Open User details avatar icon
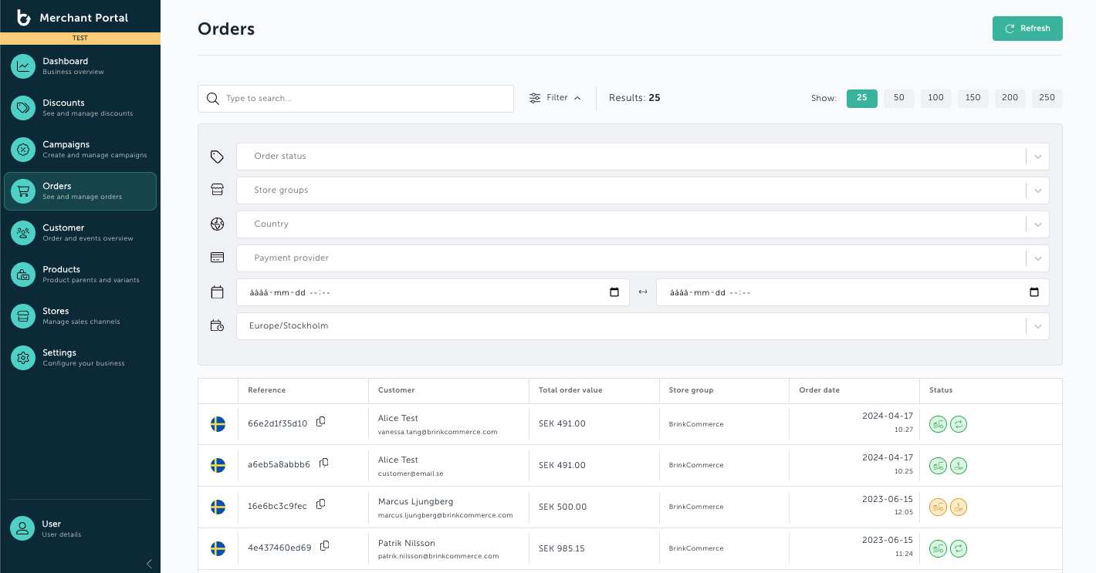The height and width of the screenshot is (573, 1096). click(23, 529)
